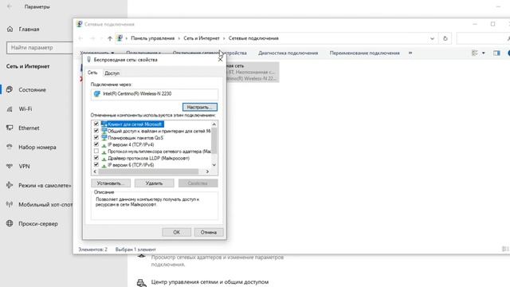The image size is (510, 287).
Task: Click the up arrow in the address bar
Action: 110,38
